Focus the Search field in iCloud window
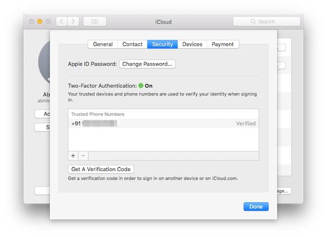 (266, 22)
